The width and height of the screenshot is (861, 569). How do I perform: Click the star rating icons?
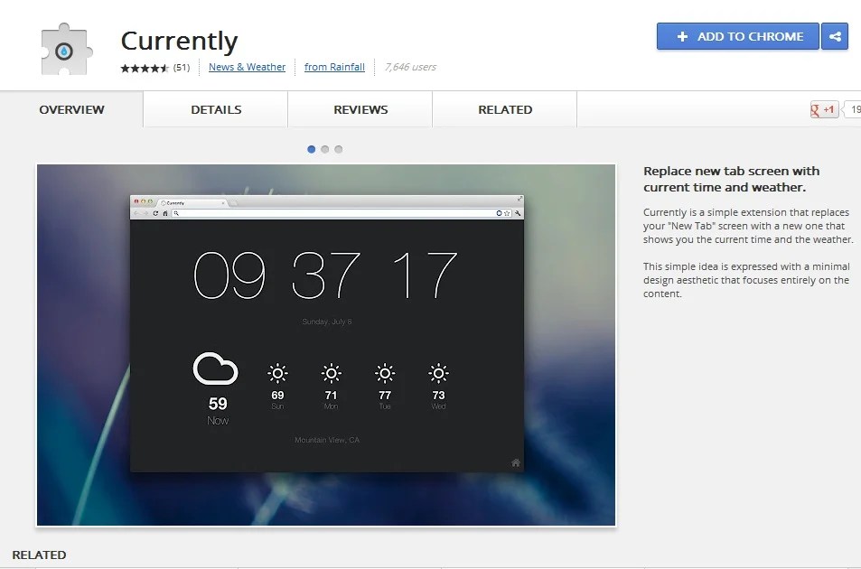coord(145,68)
